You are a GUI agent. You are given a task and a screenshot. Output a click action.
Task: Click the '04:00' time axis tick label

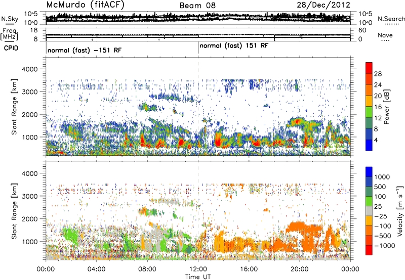[x=97, y=269]
